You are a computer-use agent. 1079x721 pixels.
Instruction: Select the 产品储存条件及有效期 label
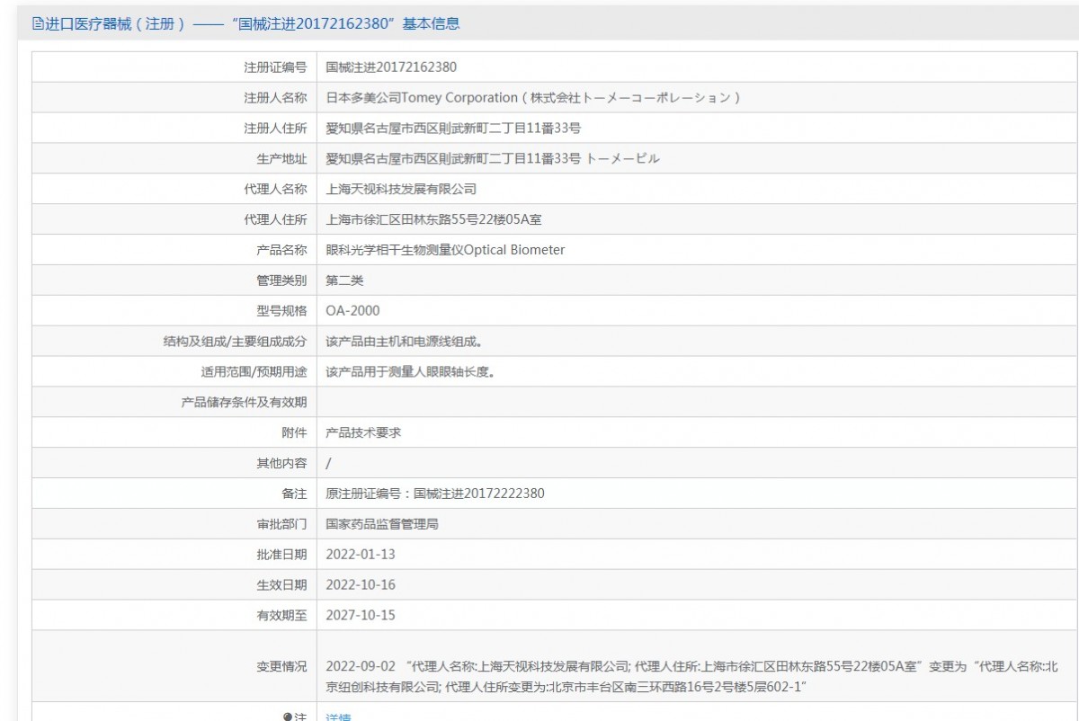pos(244,402)
